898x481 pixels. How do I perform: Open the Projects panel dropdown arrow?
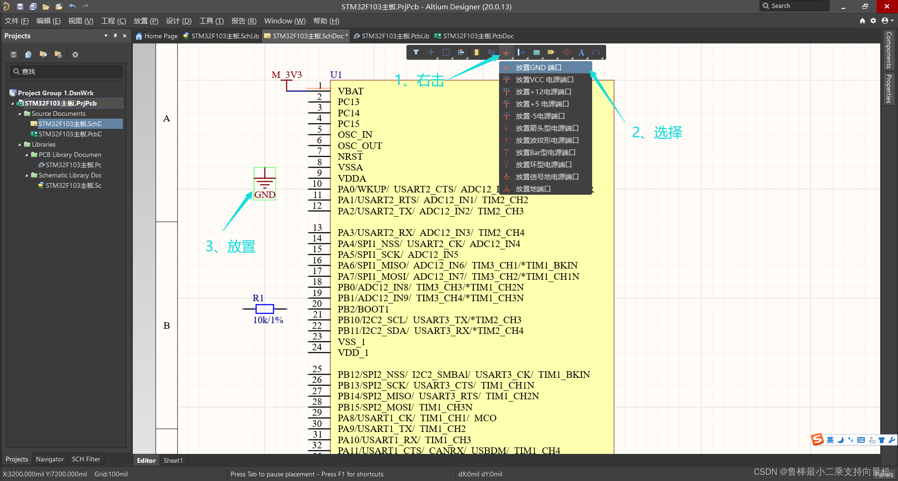106,36
